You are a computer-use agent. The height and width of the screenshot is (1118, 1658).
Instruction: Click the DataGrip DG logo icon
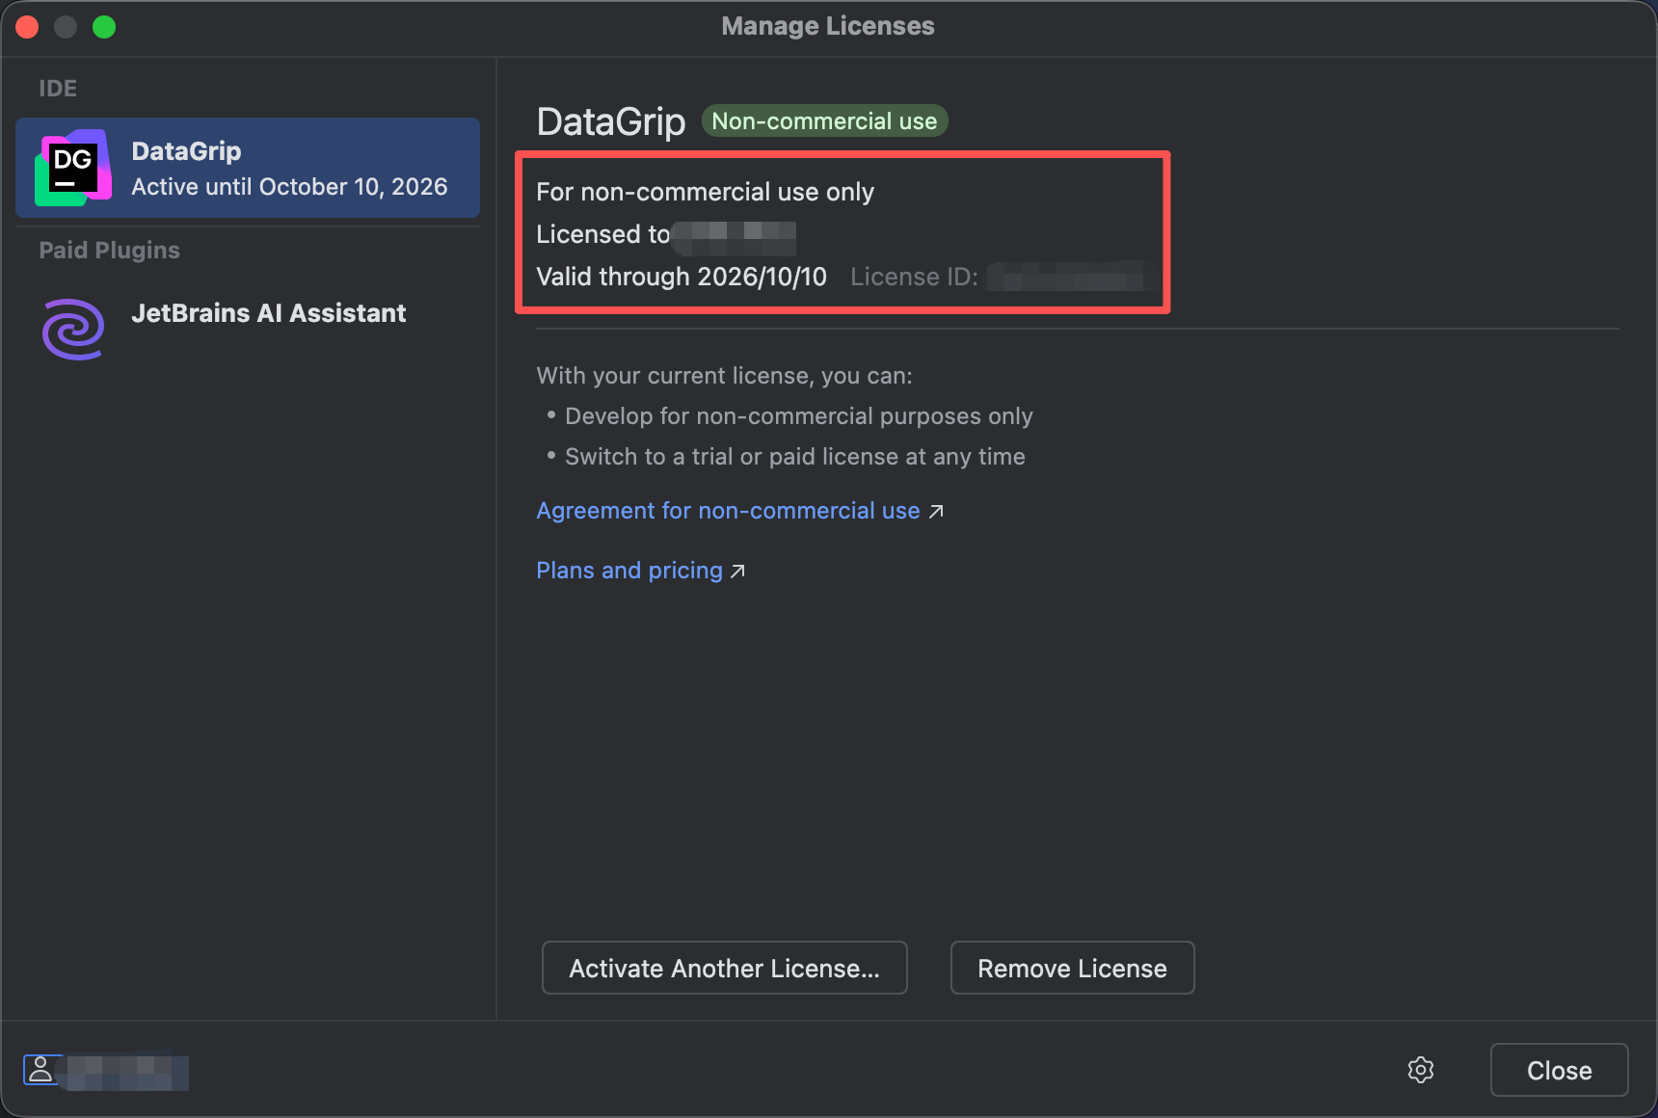click(x=72, y=168)
